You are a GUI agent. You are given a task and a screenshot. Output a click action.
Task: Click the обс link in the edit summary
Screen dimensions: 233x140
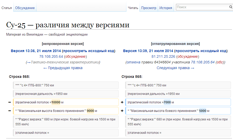(x=220, y=62)
